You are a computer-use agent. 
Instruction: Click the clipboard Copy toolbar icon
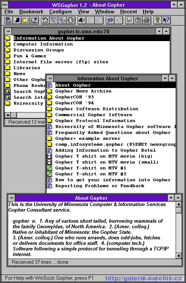pos(138,20)
